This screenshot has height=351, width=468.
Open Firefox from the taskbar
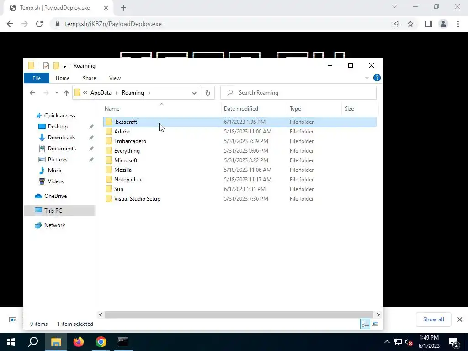(x=79, y=342)
